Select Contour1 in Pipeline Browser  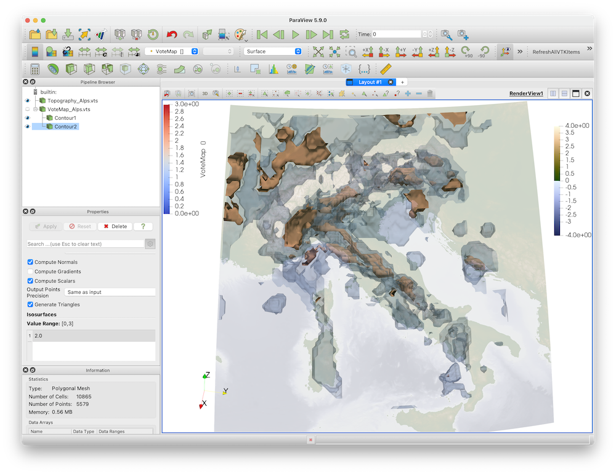65,117
